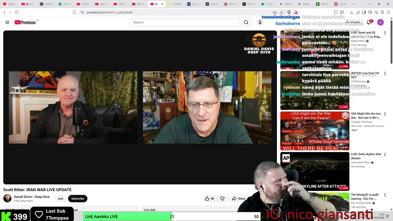The width and height of the screenshot is (393, 221).
Task: Open Brave Shields lion icon
Action: click(289, 12)
